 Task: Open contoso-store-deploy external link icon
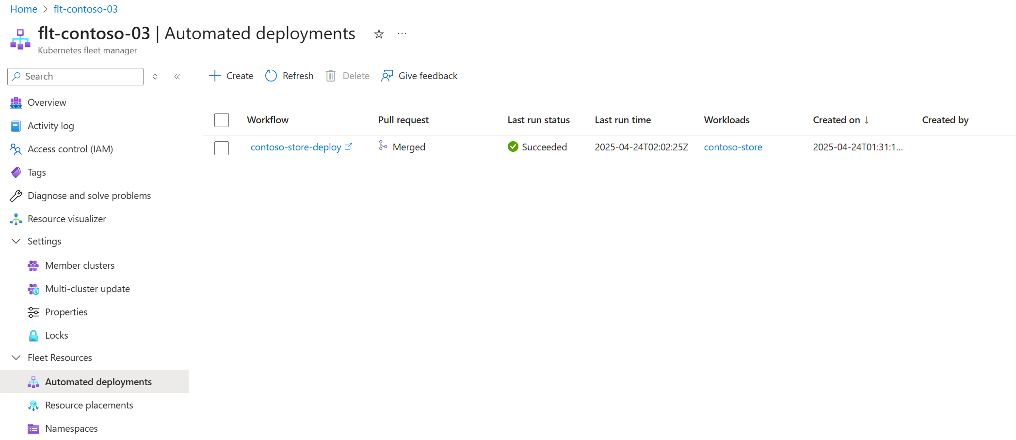pos(348,147)
